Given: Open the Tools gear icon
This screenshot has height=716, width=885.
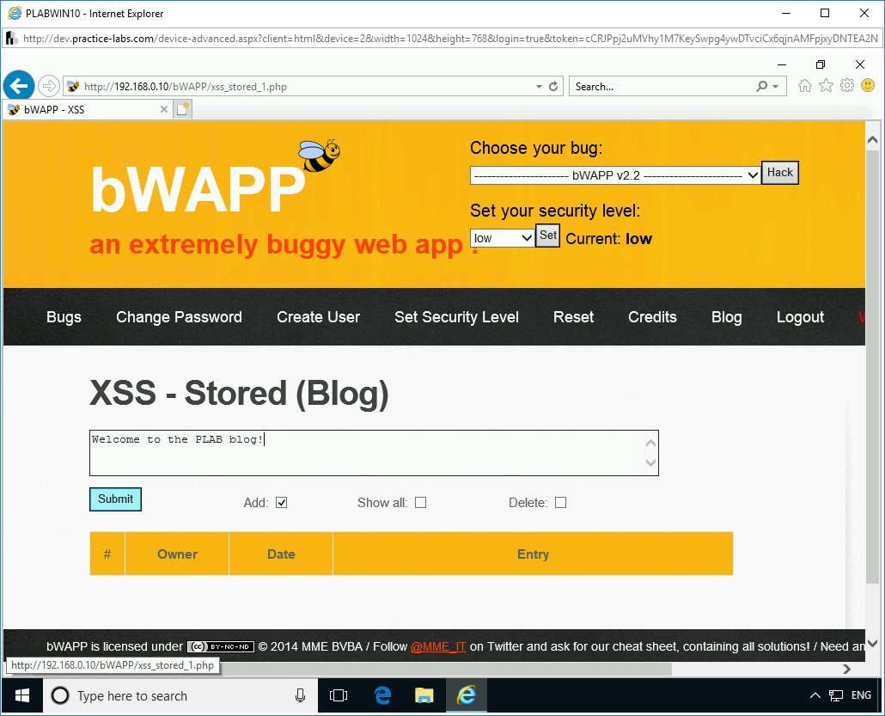Looking at the screenshot, I should (847, 85).
